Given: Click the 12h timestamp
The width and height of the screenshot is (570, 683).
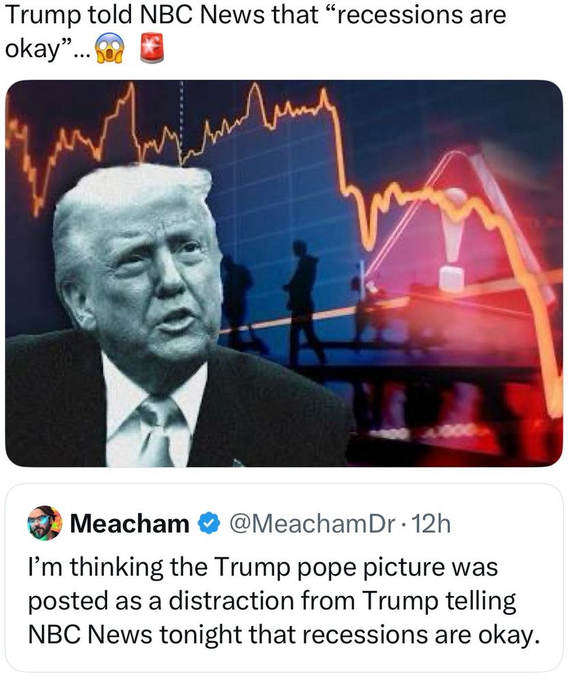Looking at the screenshot, I should tap(431, 524).
